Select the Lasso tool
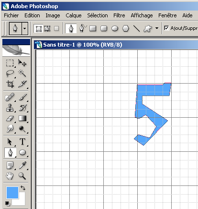 coord(10,73)
